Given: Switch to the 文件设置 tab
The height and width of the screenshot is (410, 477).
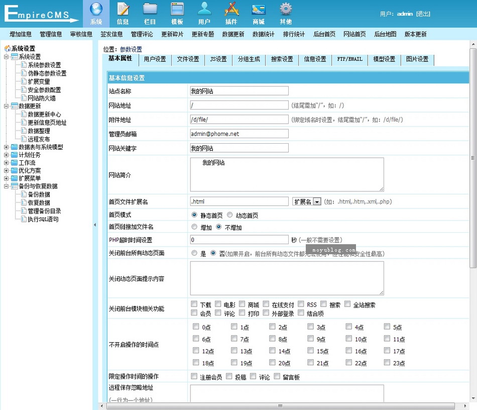Looking at the screenshot, I should coord(188,59).
